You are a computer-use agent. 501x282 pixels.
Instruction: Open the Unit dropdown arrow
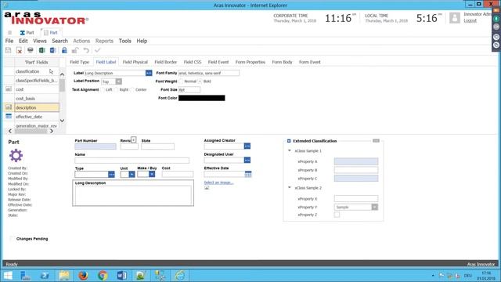click(x=132, y=174)
